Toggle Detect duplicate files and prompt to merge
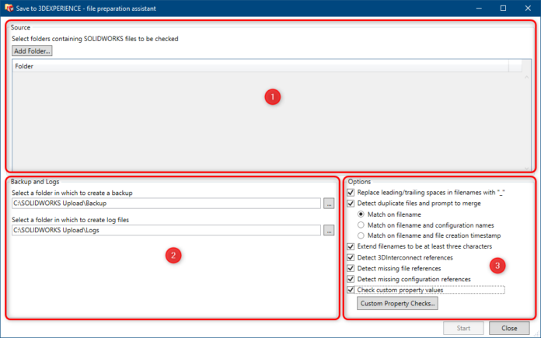The height and width of the screenshot is (338, 541). click(351, 203)
